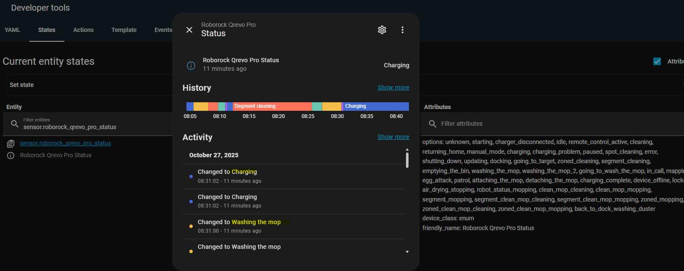Click the magnifier icon in Filter attributes
Viewport: 684px width, 271px height.
click(432, 124)
